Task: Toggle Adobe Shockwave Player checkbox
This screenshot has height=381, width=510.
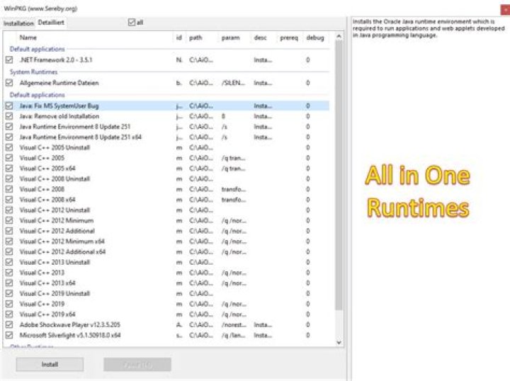Action: click(9, 324)
